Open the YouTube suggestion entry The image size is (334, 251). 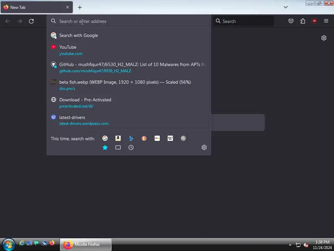[x=129, y=50]
